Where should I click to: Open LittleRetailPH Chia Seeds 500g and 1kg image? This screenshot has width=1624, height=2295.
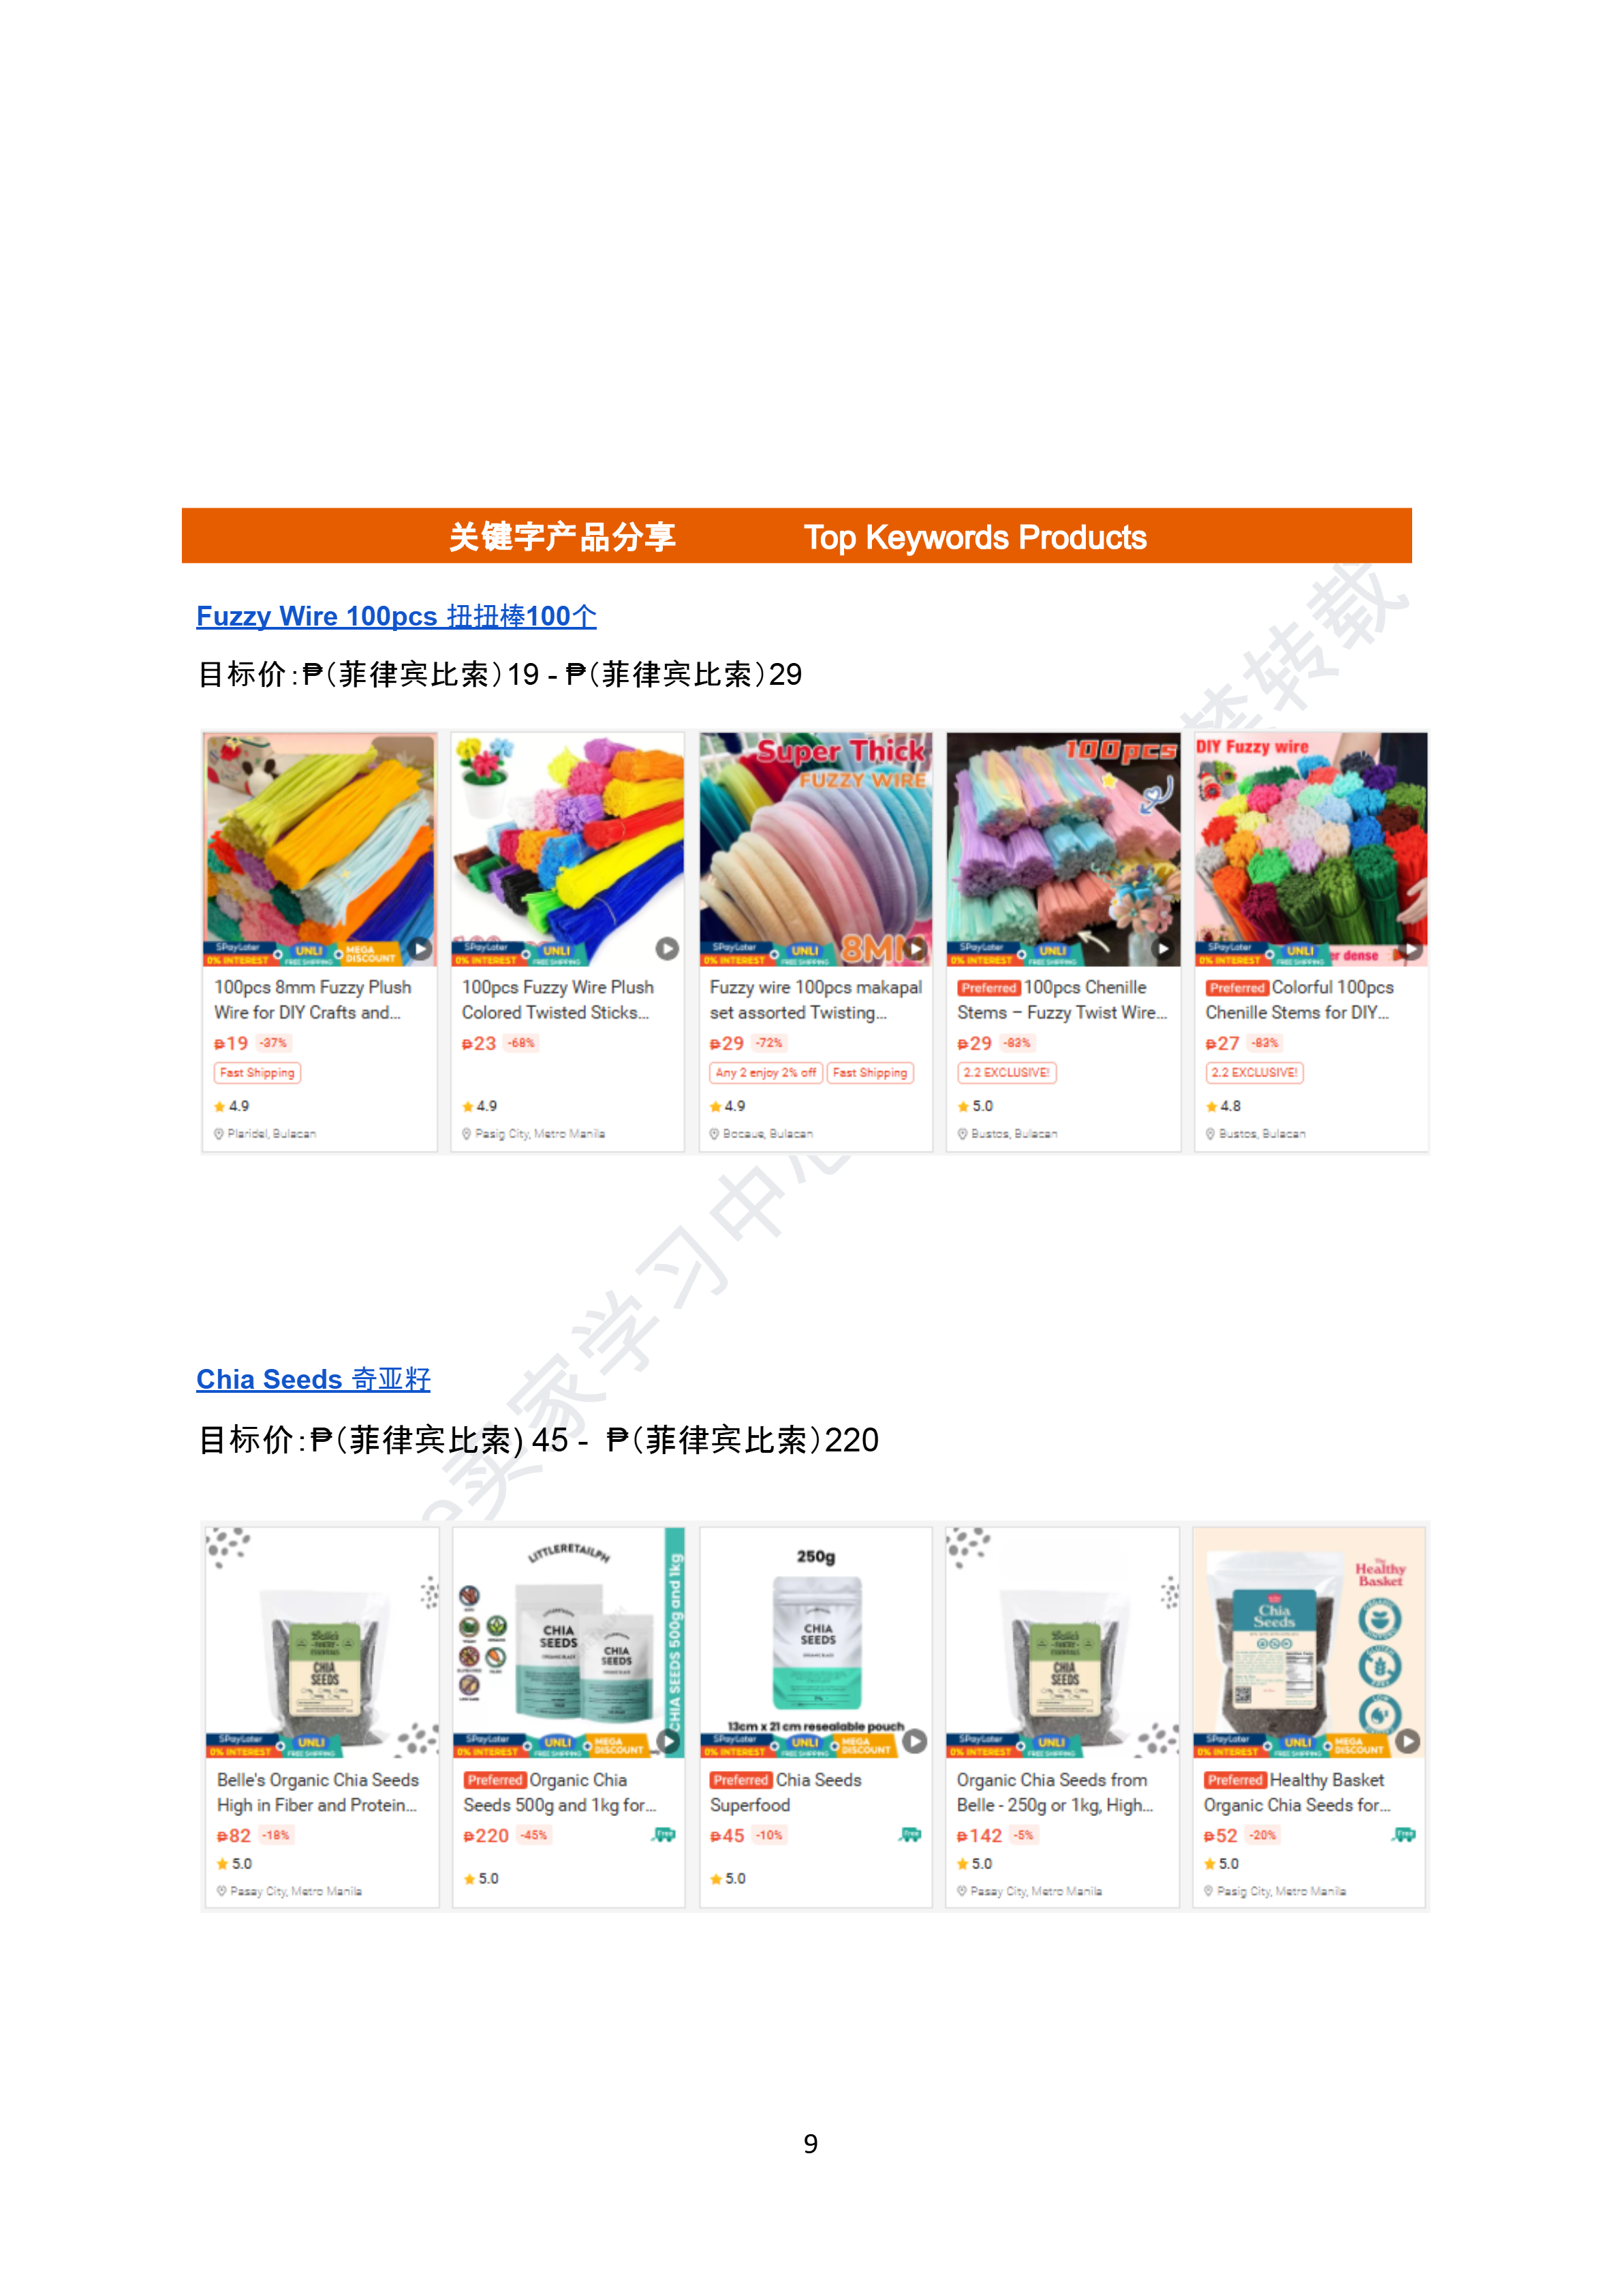568,1642
